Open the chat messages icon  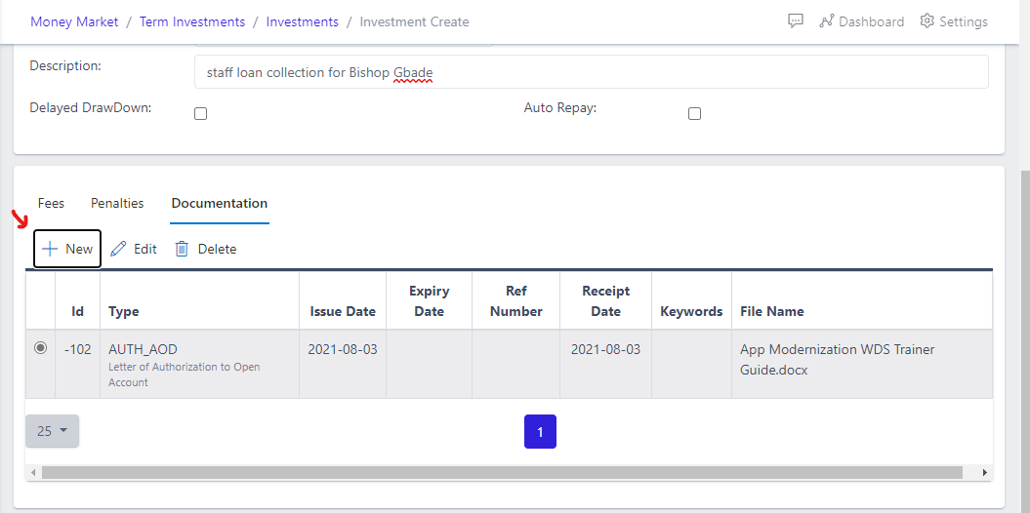796,21
